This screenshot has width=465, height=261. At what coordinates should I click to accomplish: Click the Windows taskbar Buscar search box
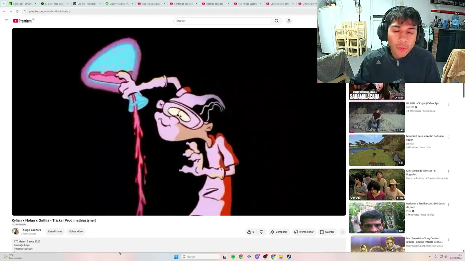[x=201, y=257]
